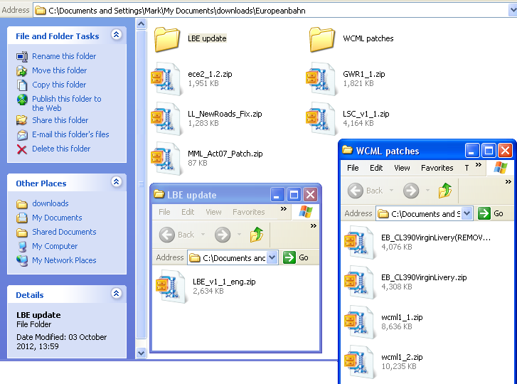517x384 pixels.
Task: Select GWR1_1.zip archive icon
Action: coord(321,79)
